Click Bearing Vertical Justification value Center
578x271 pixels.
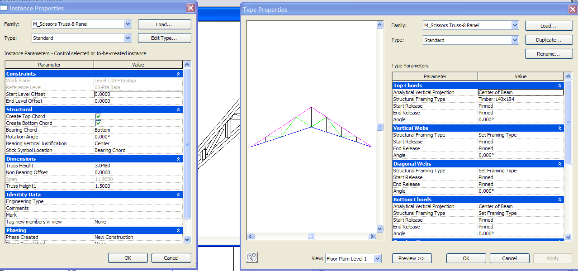point(138,143)
